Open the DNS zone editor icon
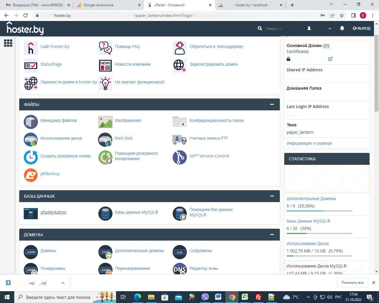The height and width of the screenshot is (303, 379). click(179, 269)
